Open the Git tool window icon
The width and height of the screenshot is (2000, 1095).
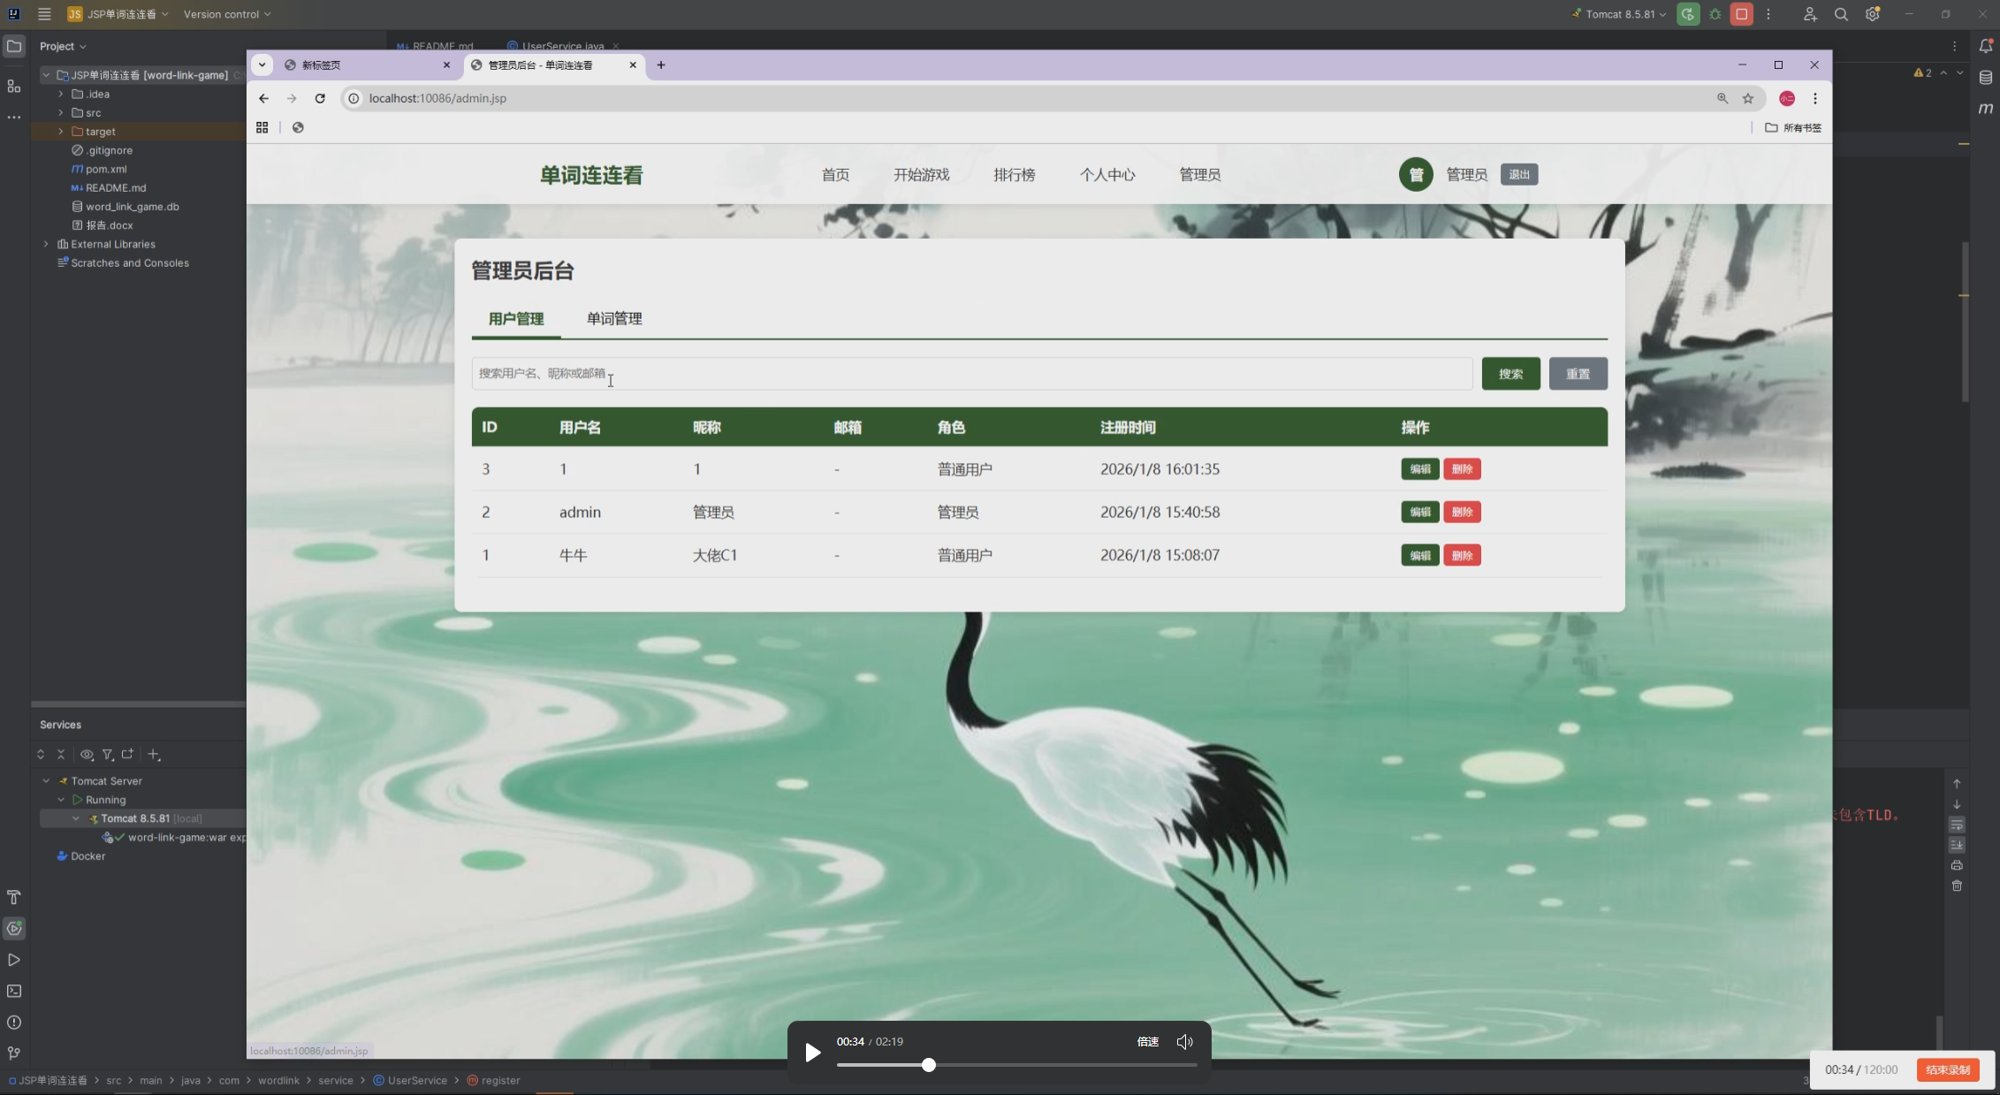(x=14, y=1053)
